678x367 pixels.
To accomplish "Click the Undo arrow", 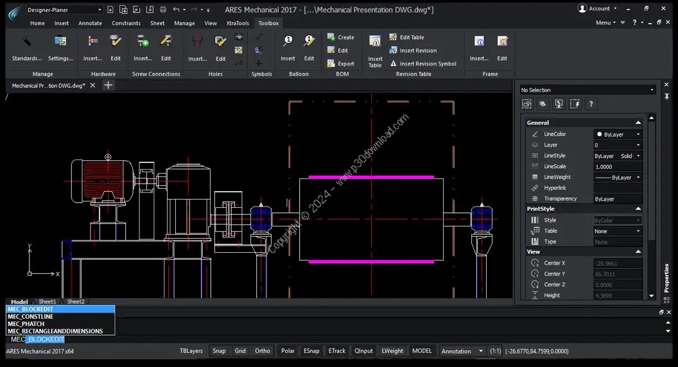I will coord(176,10).
